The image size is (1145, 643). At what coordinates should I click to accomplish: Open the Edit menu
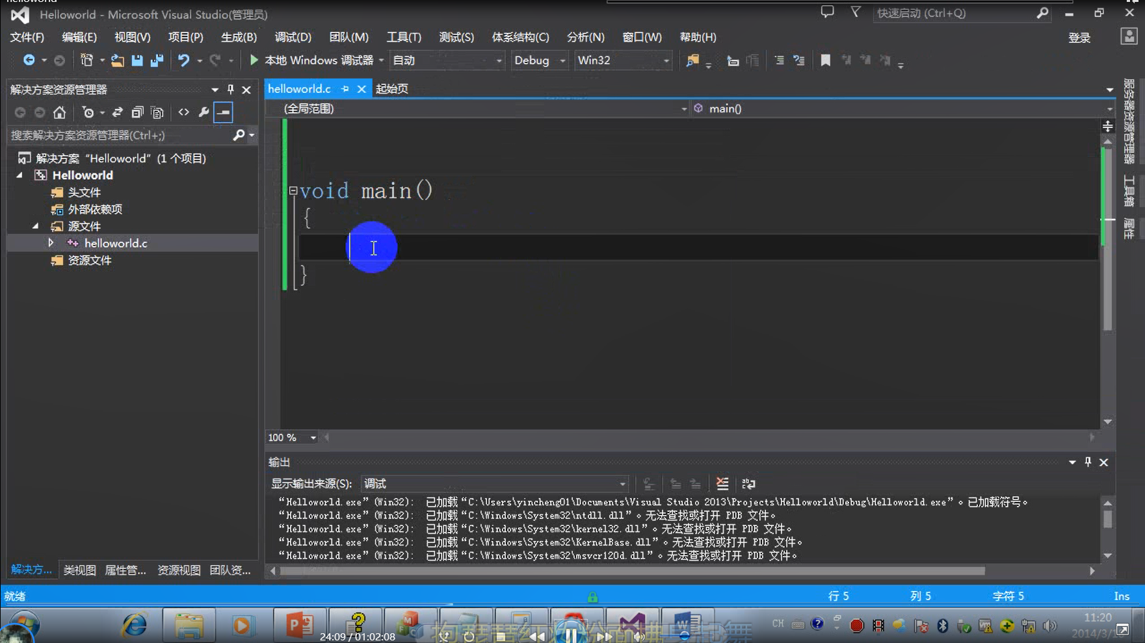tap(79, 37)
